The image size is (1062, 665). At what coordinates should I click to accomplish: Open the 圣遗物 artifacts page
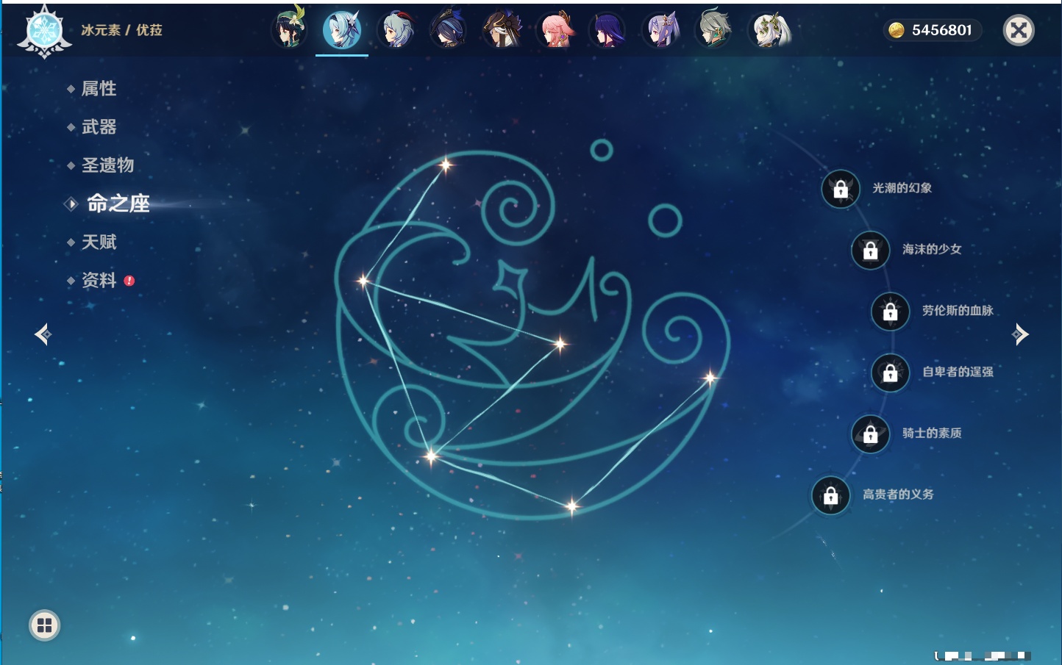coord(107,165)
